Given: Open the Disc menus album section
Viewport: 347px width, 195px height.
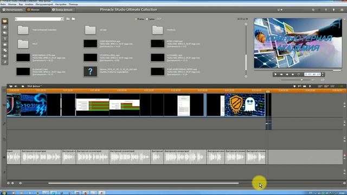Looking at the screenshot, I should tap(5, 50).
